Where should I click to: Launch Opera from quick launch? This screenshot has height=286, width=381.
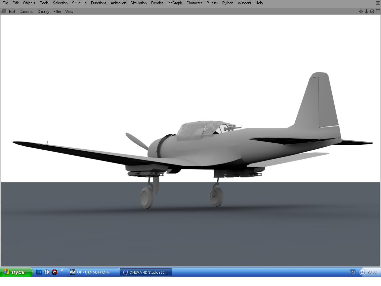(47, 272)
